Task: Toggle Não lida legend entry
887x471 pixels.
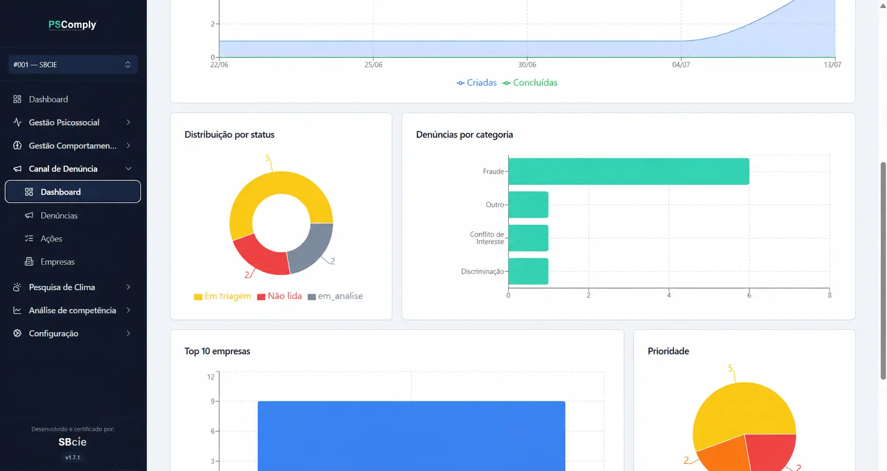Action: point(280,296)
